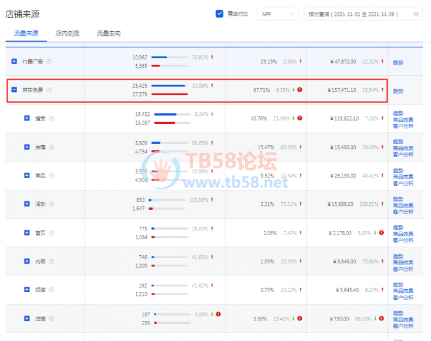Switch to the 店内浏览 tab

tap(68, 34)
